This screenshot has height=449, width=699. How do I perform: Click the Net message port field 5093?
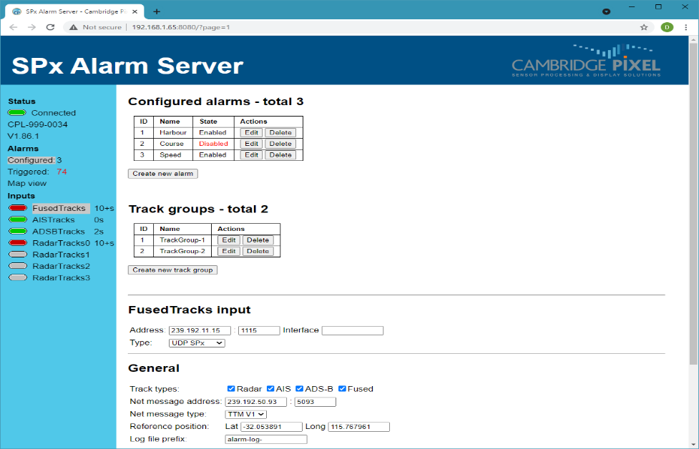[x=316, y=402]
